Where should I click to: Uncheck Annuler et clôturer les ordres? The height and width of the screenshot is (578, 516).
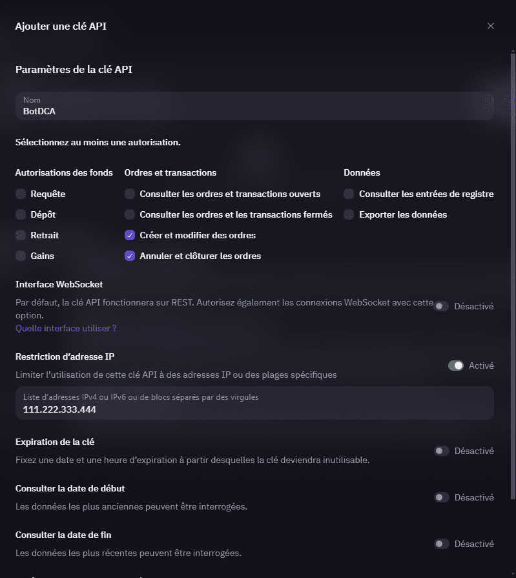point(130,256)
